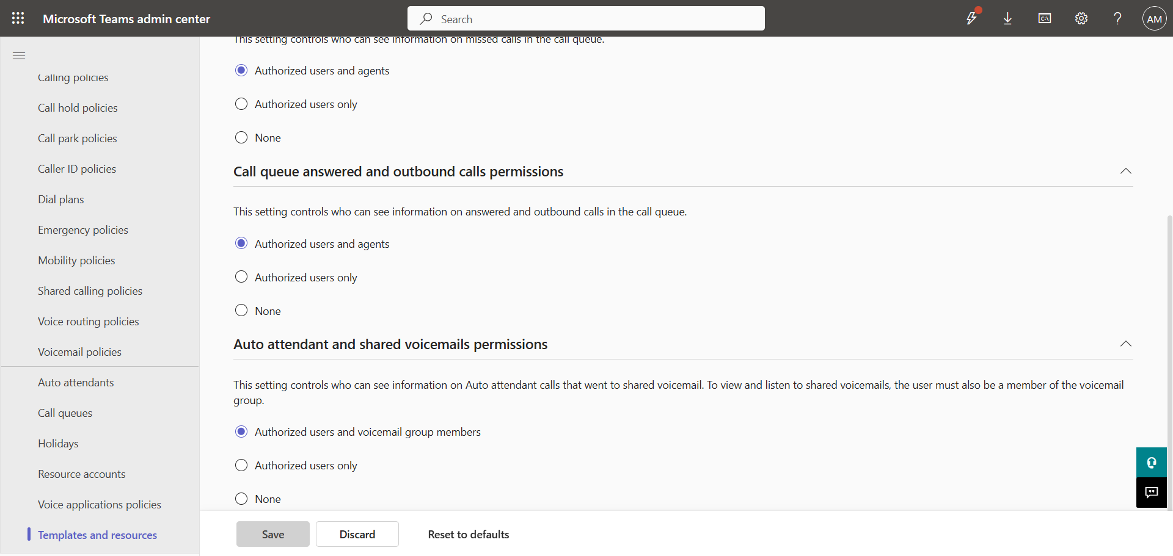Open Resource accounts
The height and width of the screenshot is (556, 1173).
(81, 474)
